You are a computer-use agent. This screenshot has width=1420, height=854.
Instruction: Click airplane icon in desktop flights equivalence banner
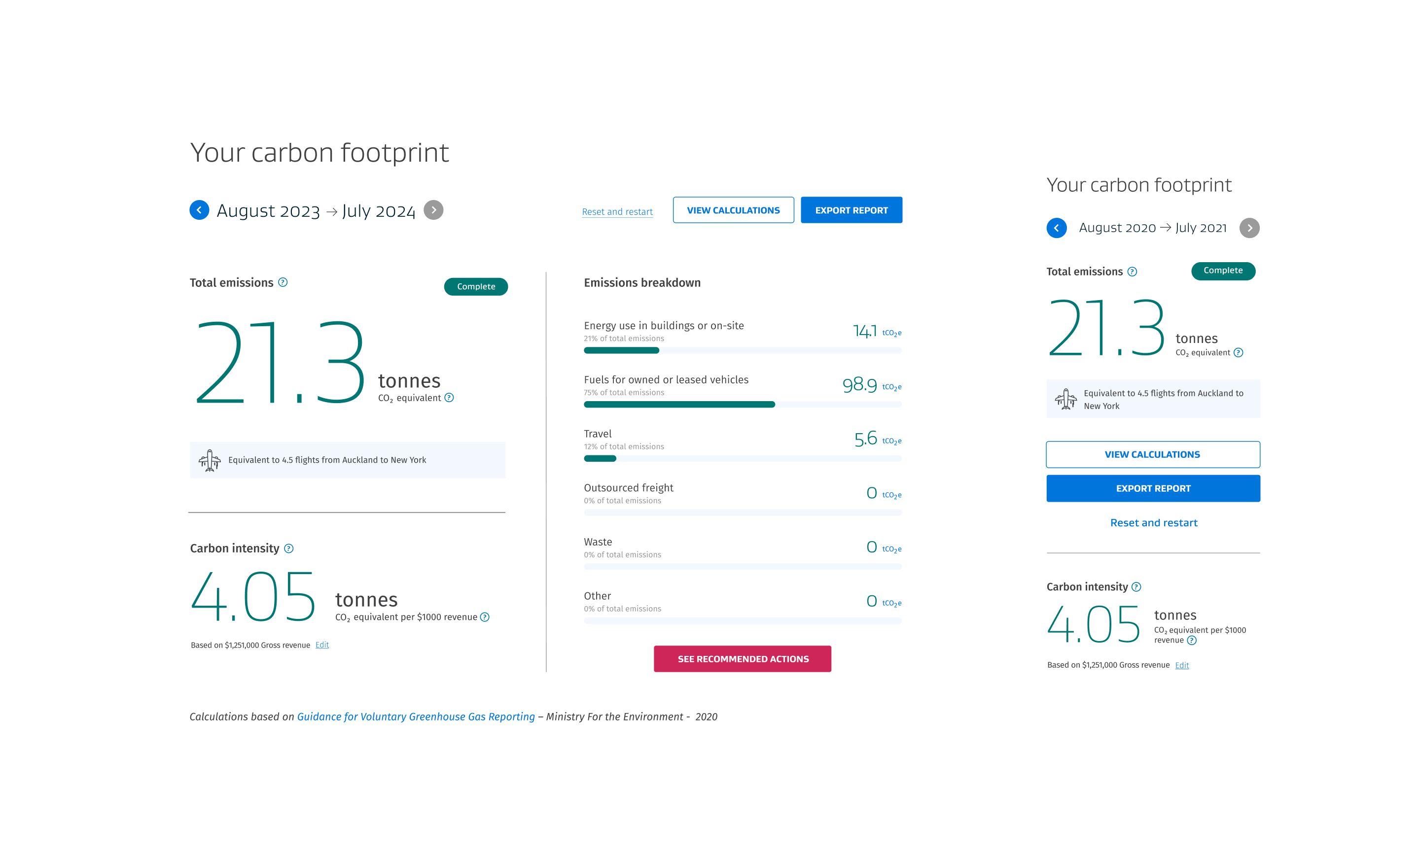(210, 460)
